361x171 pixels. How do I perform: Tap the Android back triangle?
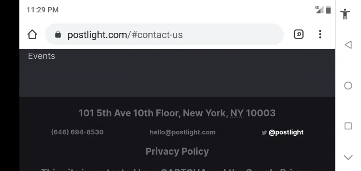pyautogui.click(x=348, y=45)
